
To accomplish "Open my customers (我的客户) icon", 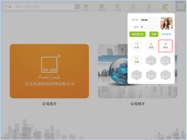I will (149, 7).
